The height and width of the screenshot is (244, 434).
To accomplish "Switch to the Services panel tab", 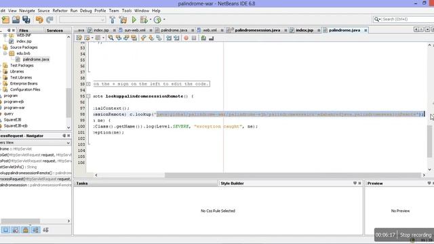I will 54,30.
